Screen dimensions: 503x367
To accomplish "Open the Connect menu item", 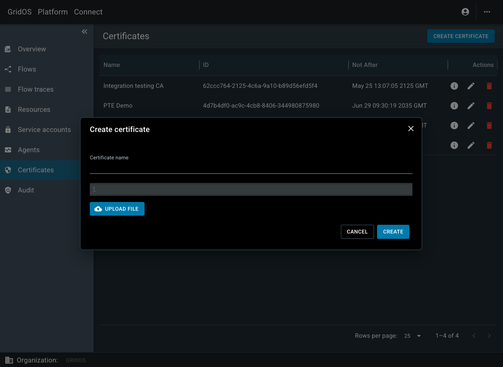I will pyautogui.click(x=88, y=12).
